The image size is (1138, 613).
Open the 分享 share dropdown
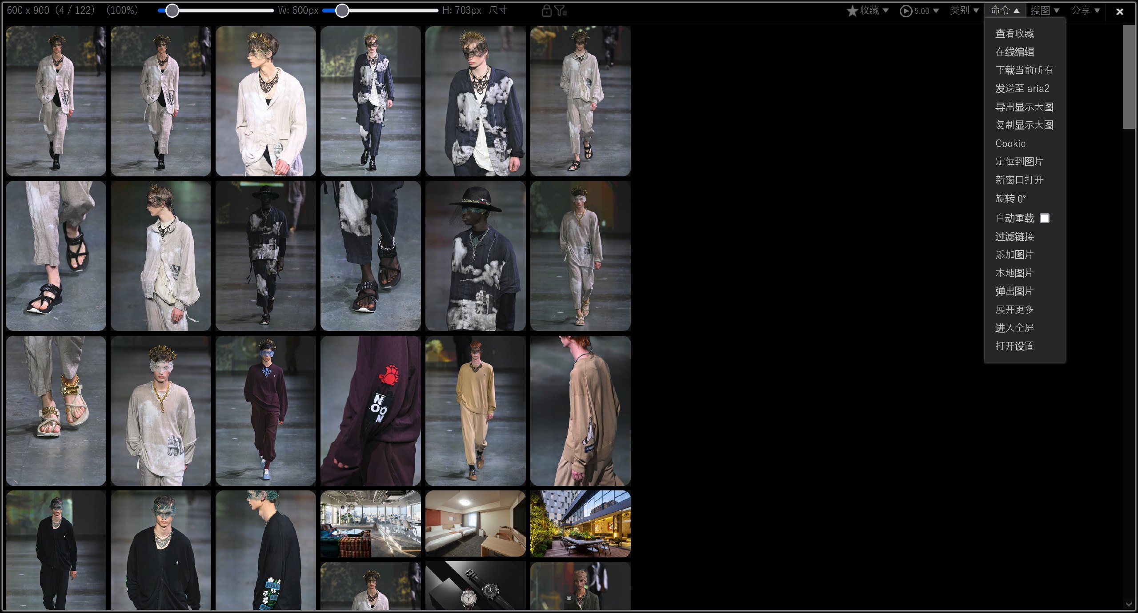pyautogui.click(x=1085, y=10)
